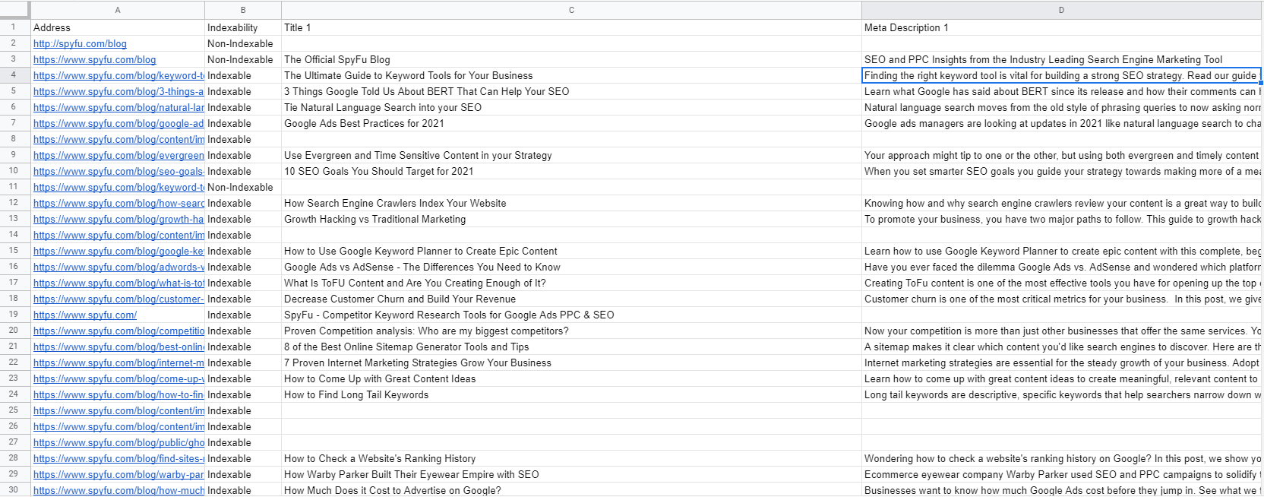Select column B header
The height and width of the screenshot is (497, 1264).
(243, 10)
